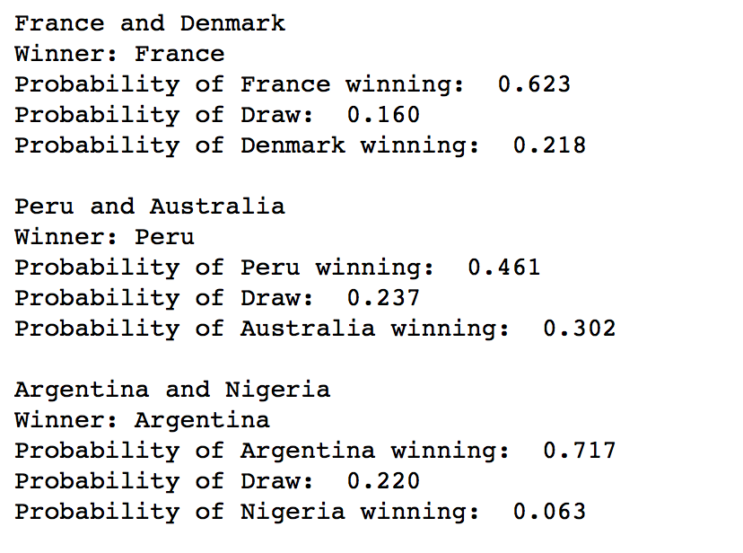The height and width of the screenshot is (553, 743).
Task: Click 'Probability of Peru winning:' label
Action: tap(224, 268)
